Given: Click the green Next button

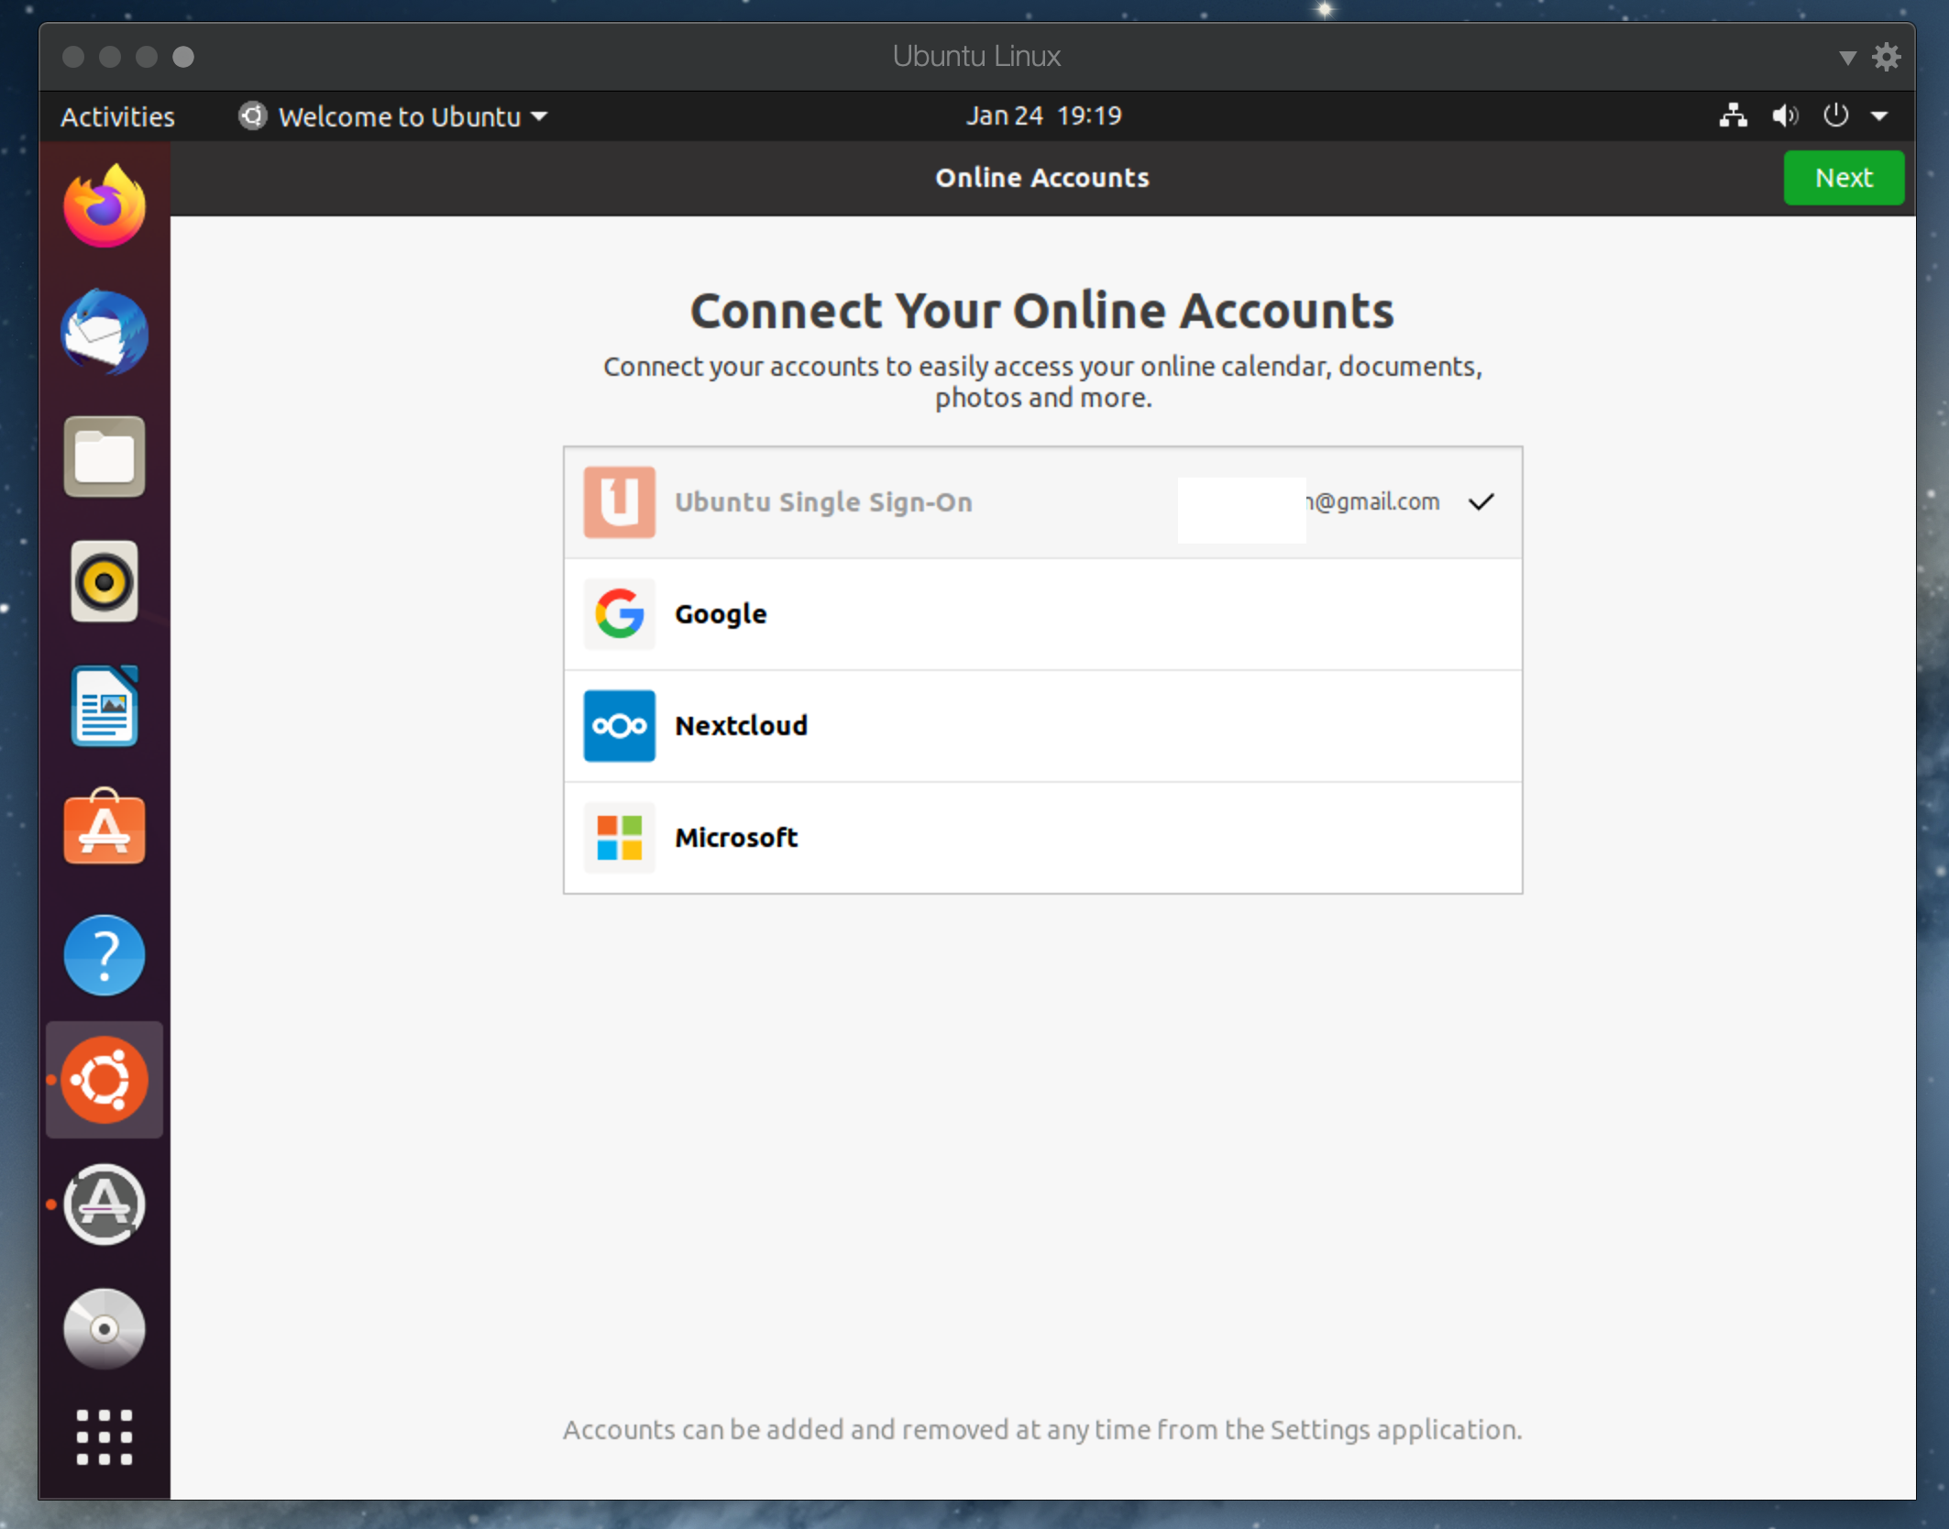Looking at the screenshot, I should (x=1843, y=178).
